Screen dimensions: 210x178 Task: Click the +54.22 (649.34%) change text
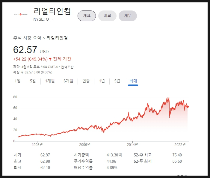pos(30,59)
